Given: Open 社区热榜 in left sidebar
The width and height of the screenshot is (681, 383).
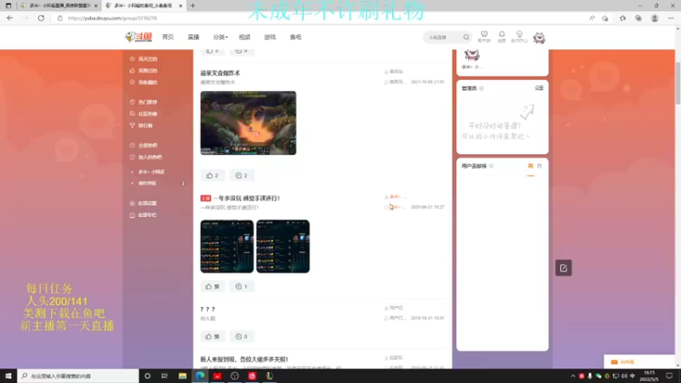Looking at the screenshot, I should (144, 114).
